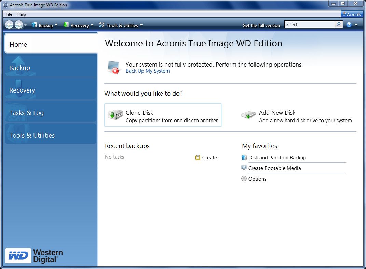Open Tools & Utilities via the wrench icon

[101, 25]
